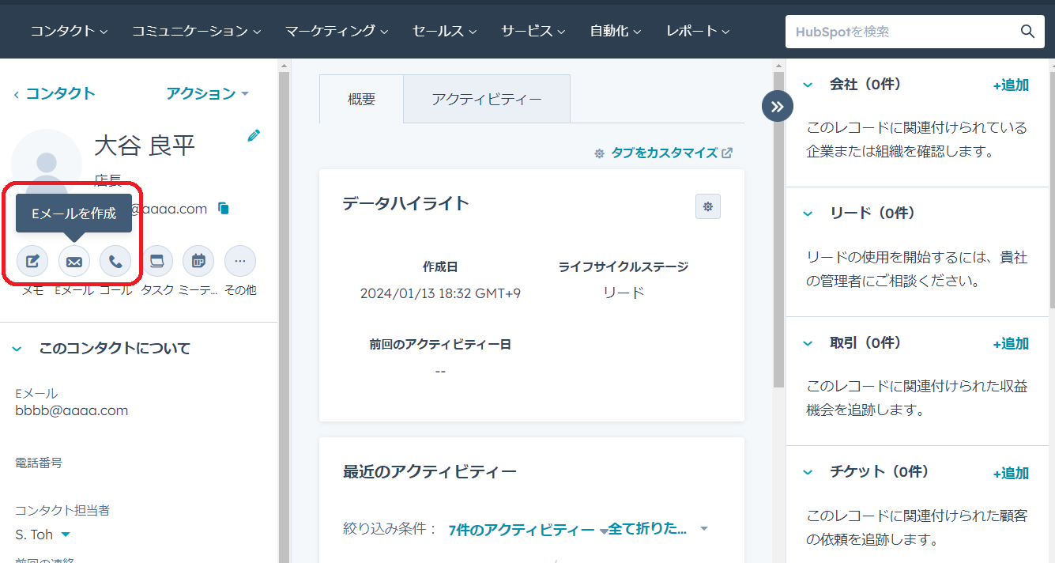Click the タスク task icon

[156, 261]
